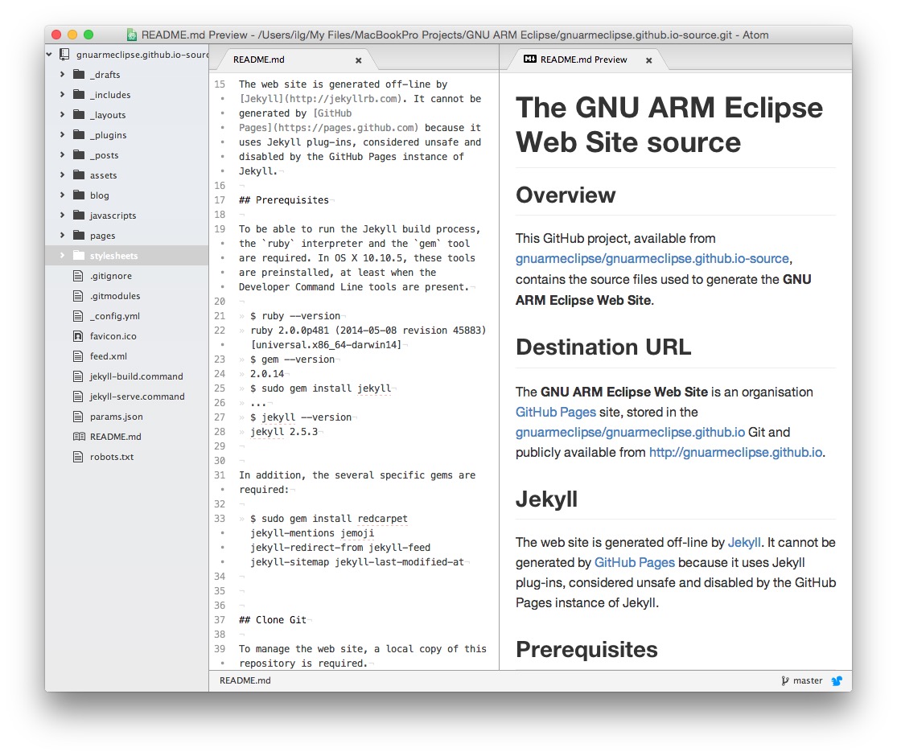Expand the _layouts folder chevron

63,114
